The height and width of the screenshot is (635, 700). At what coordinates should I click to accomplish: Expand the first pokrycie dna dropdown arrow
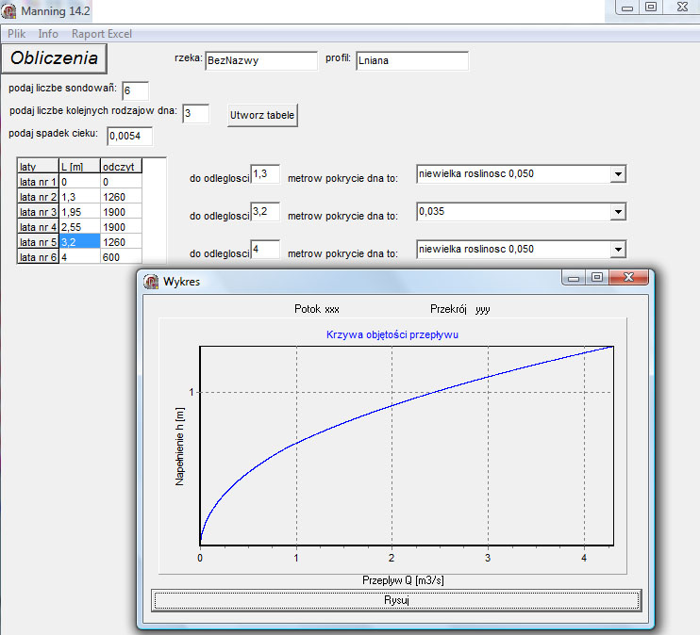618,174
